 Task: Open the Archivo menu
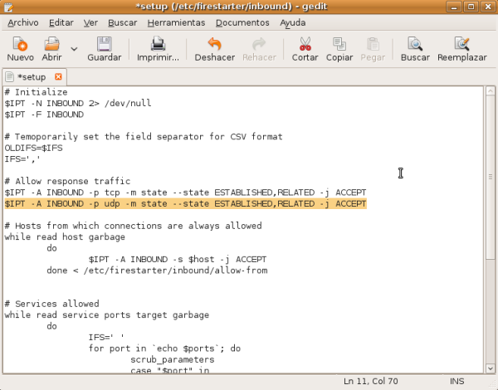point(22,22)
